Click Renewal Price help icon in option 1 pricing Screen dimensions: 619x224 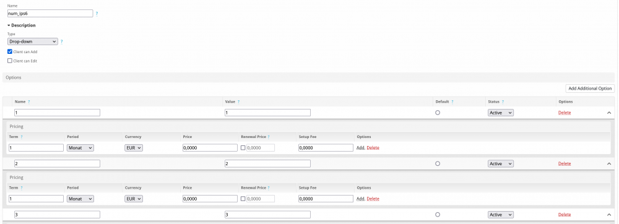tap(269, 137)
